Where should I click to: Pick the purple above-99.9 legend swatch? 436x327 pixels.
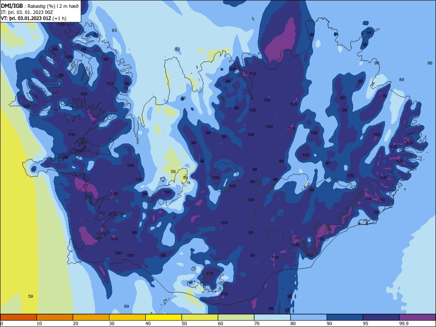(417, 317)
